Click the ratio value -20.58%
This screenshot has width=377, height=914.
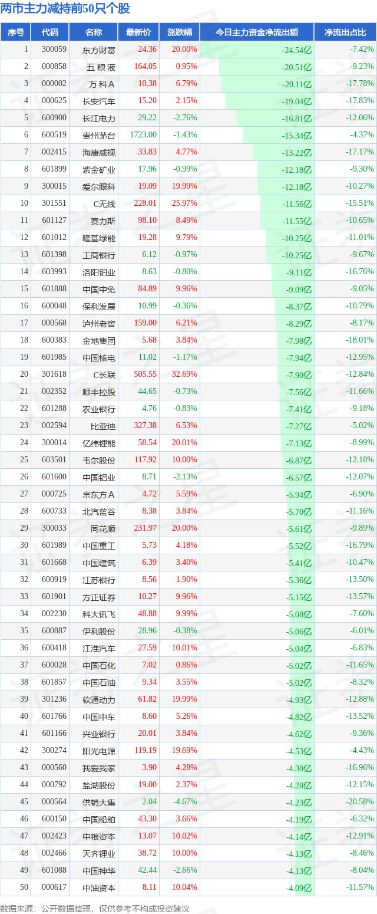click(360, 802)
